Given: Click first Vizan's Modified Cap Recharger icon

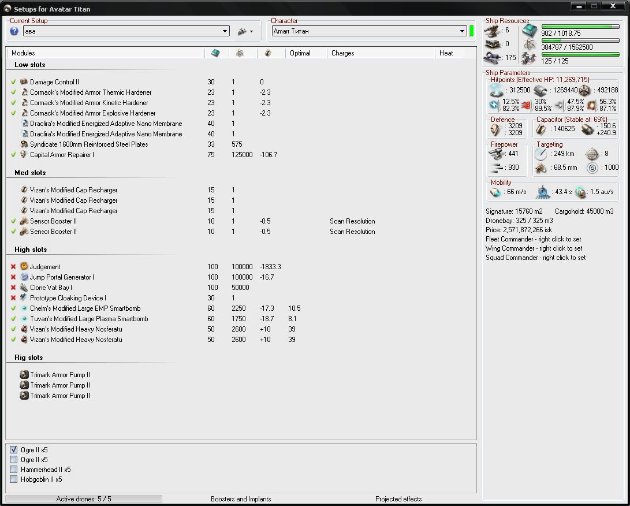Looking at the screenshot, I should pos(24,189).
